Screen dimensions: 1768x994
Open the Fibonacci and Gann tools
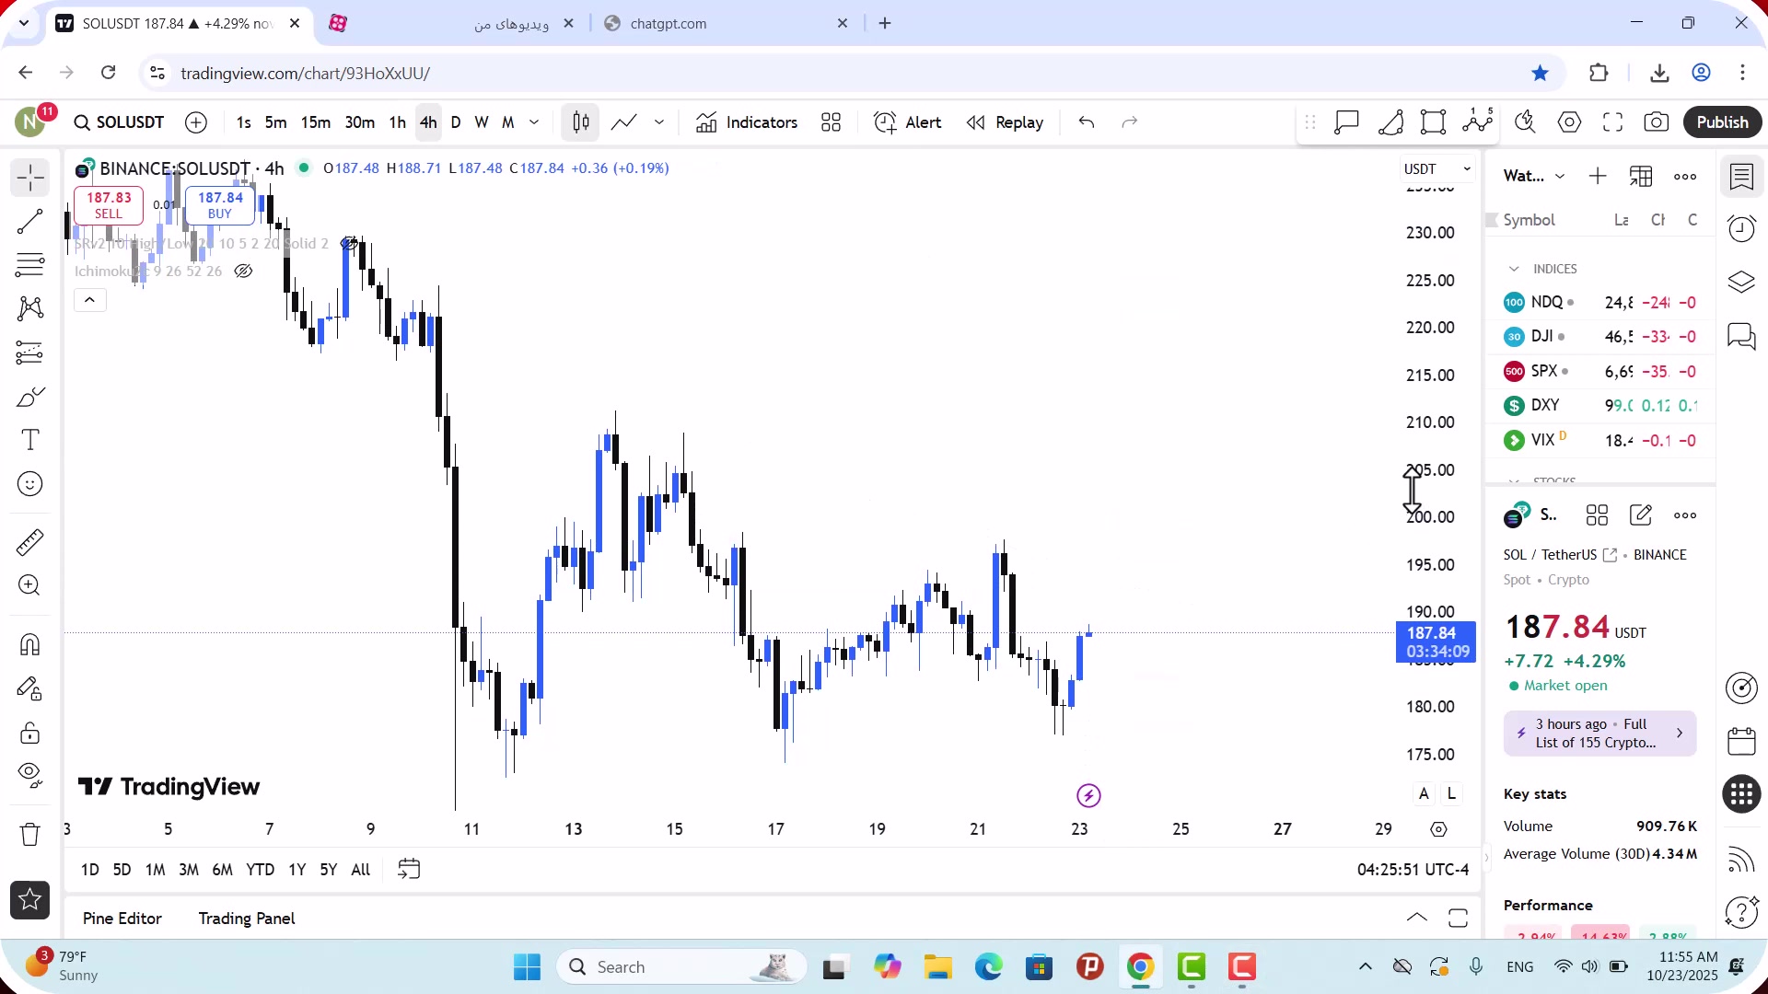coord(30,265)
